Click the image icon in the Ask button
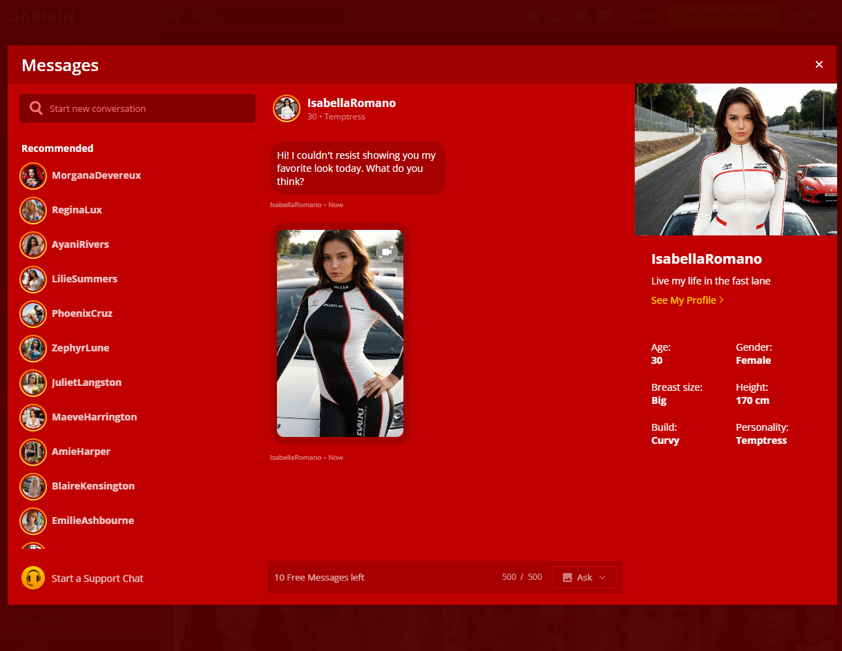 coord(567,577)
